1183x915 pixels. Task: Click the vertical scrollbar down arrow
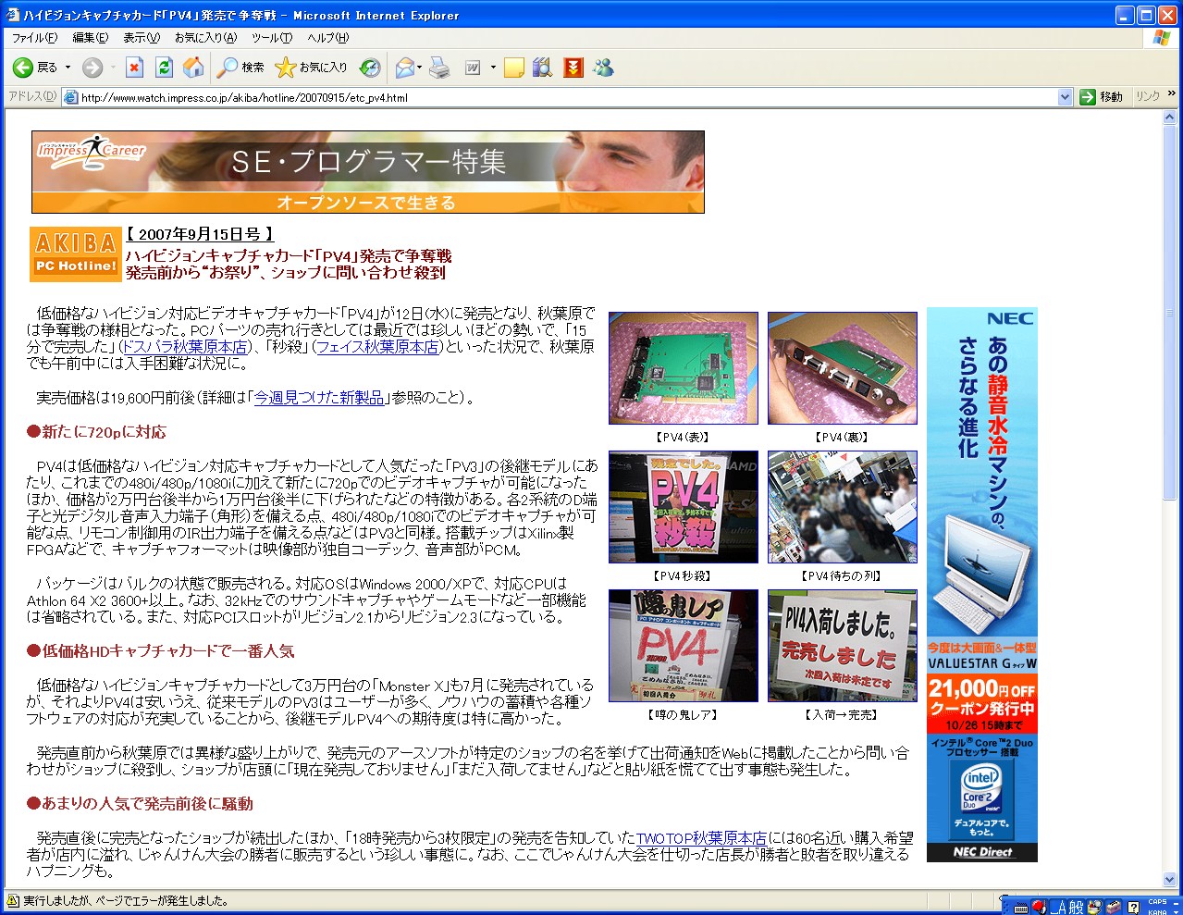pyautogui.click(x=1170, y=880)
